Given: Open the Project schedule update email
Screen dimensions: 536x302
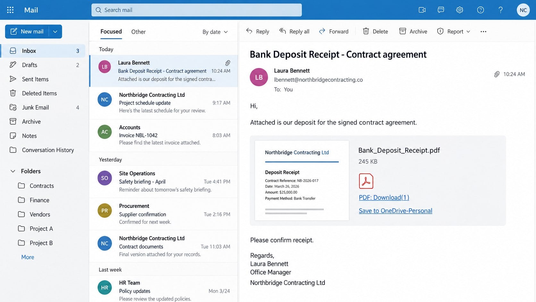Looking at the screenshot, I should click(163, 103).
